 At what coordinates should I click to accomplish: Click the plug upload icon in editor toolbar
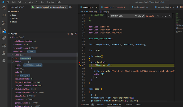click(177, 7)
